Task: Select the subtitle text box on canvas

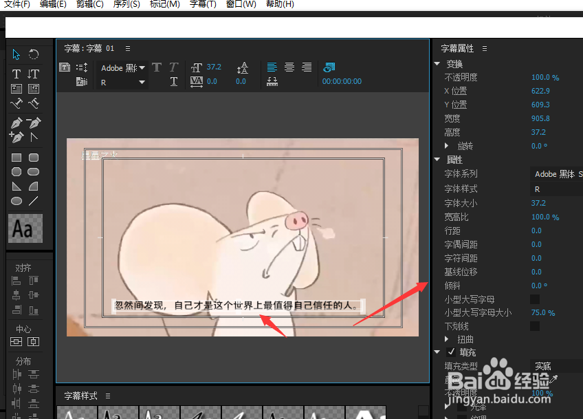Action: (239, 306)
